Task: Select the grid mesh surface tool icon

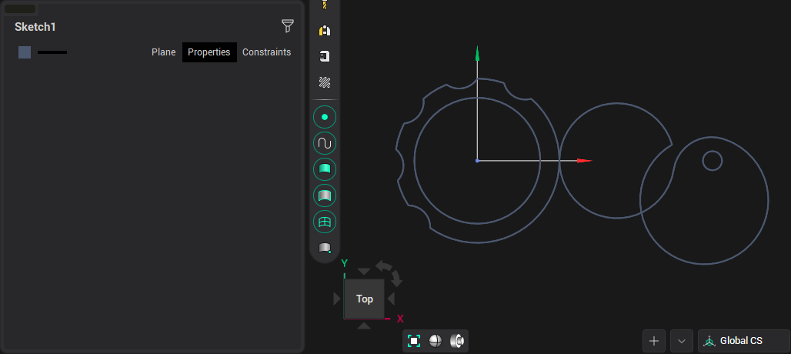Action: 325,222
